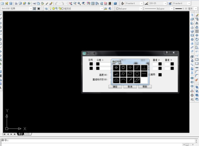Open the ByLayer color dropdown
The image size is (199, 146).
141,9
